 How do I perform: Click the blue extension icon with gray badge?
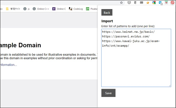pos(161,3)
